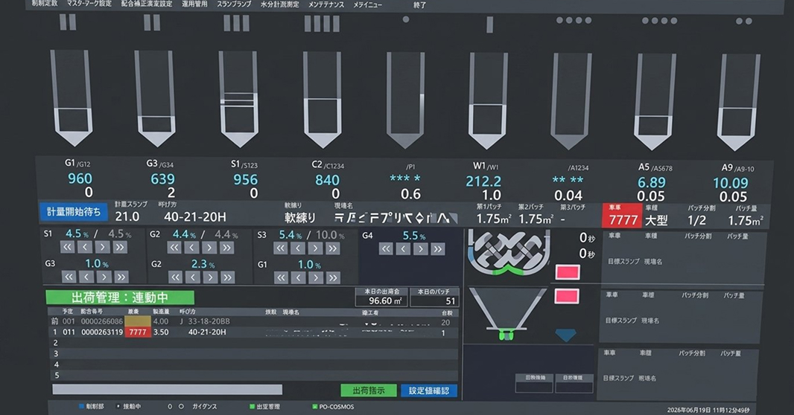Open the スランプランプ menu
Image resolution: width=794 pixels, height=415 pixels.
[x=234, y=4]
